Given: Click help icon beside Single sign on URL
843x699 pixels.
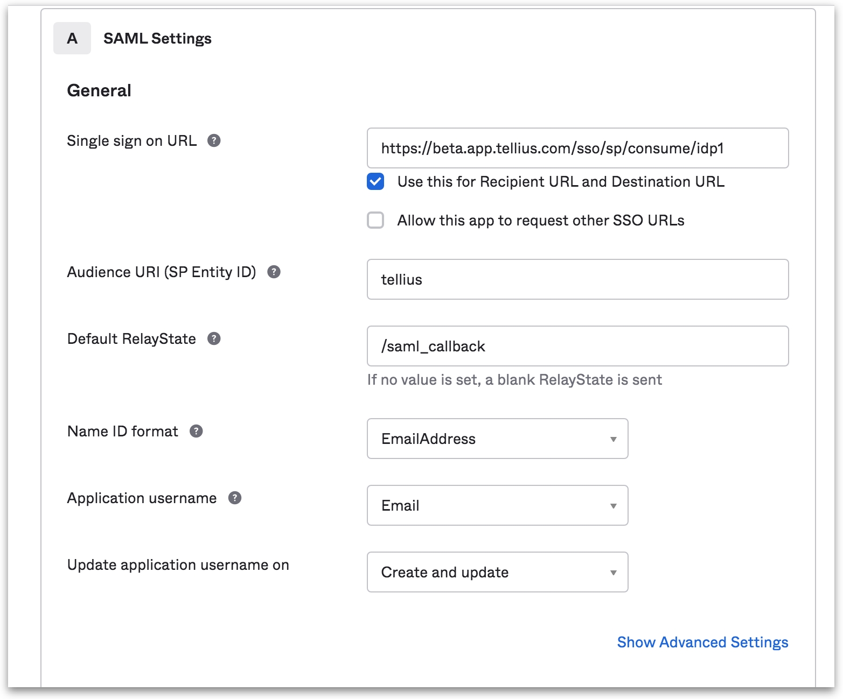Looking at the screenshot, I should (214, 141).
